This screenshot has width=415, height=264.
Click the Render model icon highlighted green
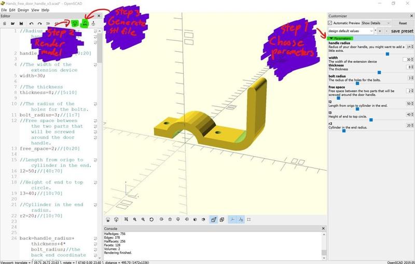point(75,23)
